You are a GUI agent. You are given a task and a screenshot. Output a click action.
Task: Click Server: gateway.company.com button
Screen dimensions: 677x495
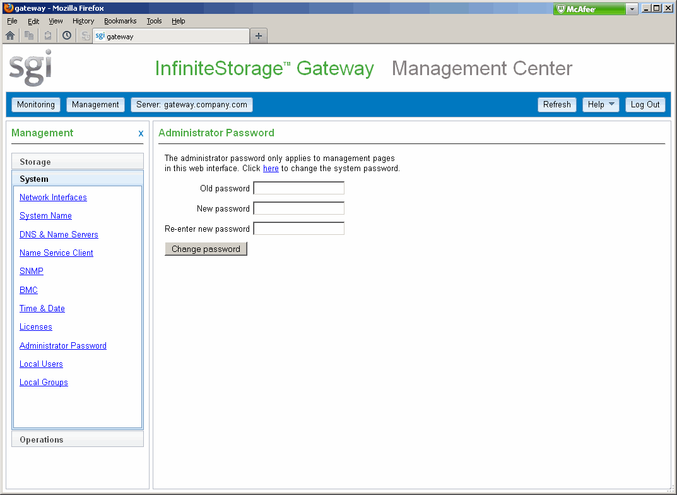point(192,105)
